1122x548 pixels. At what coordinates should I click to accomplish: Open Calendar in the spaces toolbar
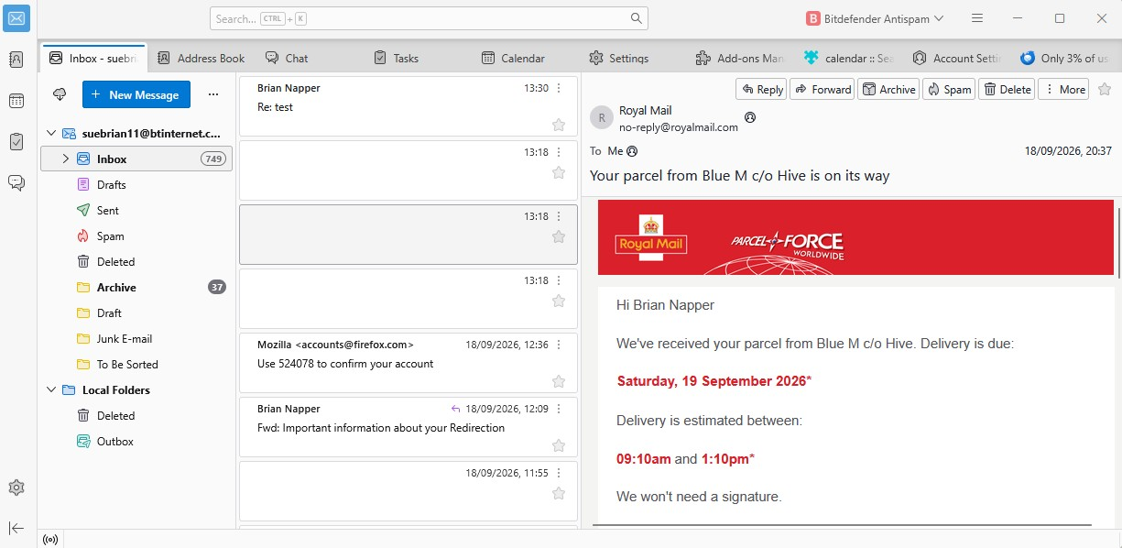click(x=16, y=101)
